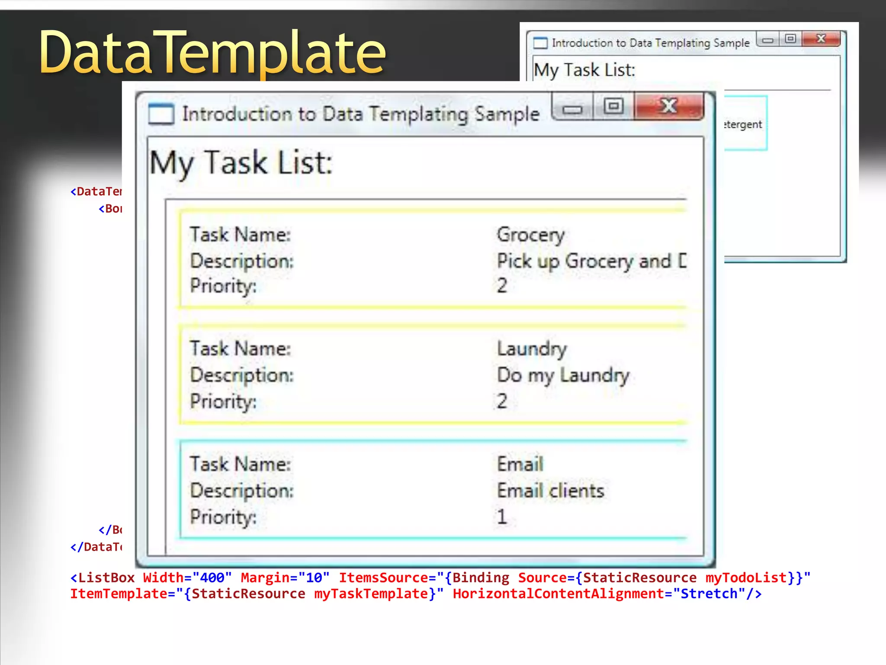The width and height of the screenshot is (886, 665).
Task: Click the 'My Task List:' heading in front window
Action: point(241,163)
